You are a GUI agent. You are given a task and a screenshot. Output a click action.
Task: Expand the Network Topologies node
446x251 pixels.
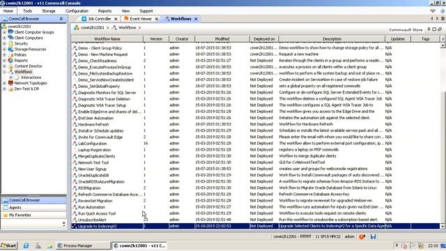pos(4,83)
